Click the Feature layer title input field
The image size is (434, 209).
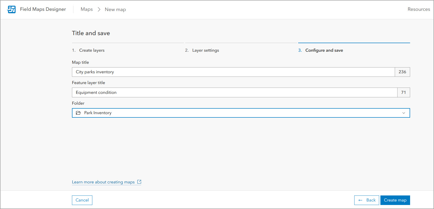pos(234,92)
